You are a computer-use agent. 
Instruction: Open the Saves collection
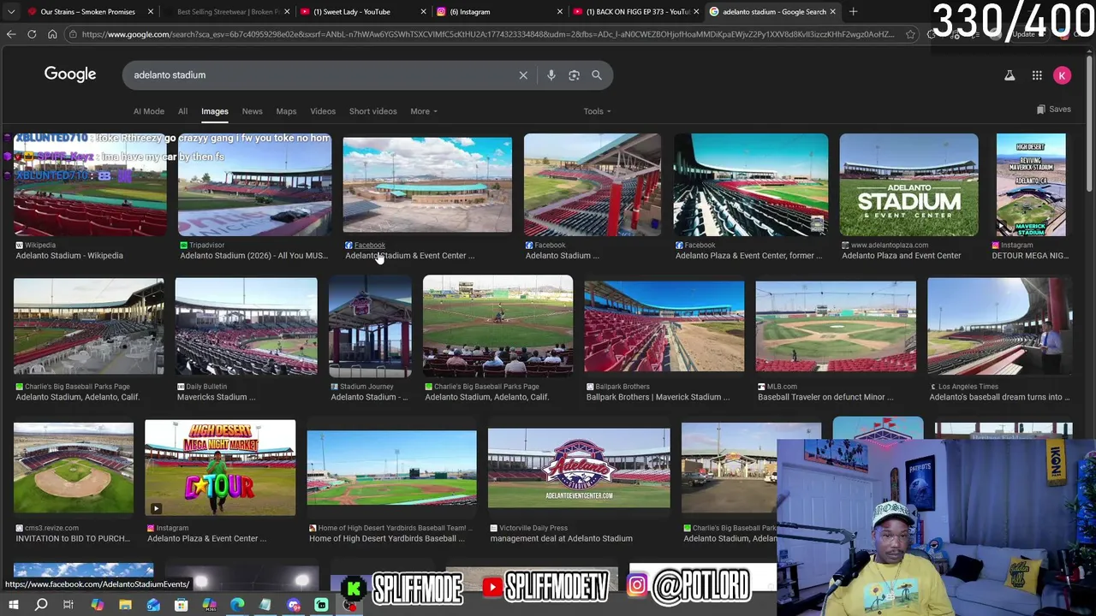(x=1053, y=110)
